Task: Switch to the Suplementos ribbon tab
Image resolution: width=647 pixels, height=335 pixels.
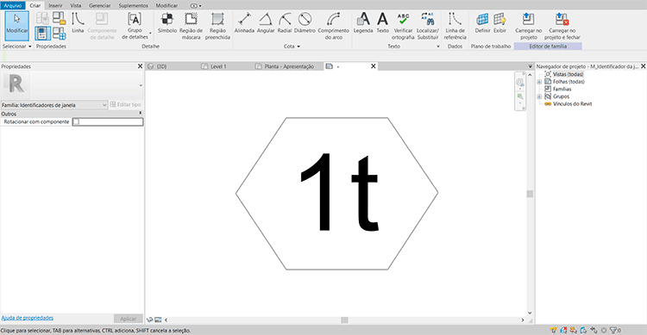Action: pyautogui.click(x=133, y=5)
